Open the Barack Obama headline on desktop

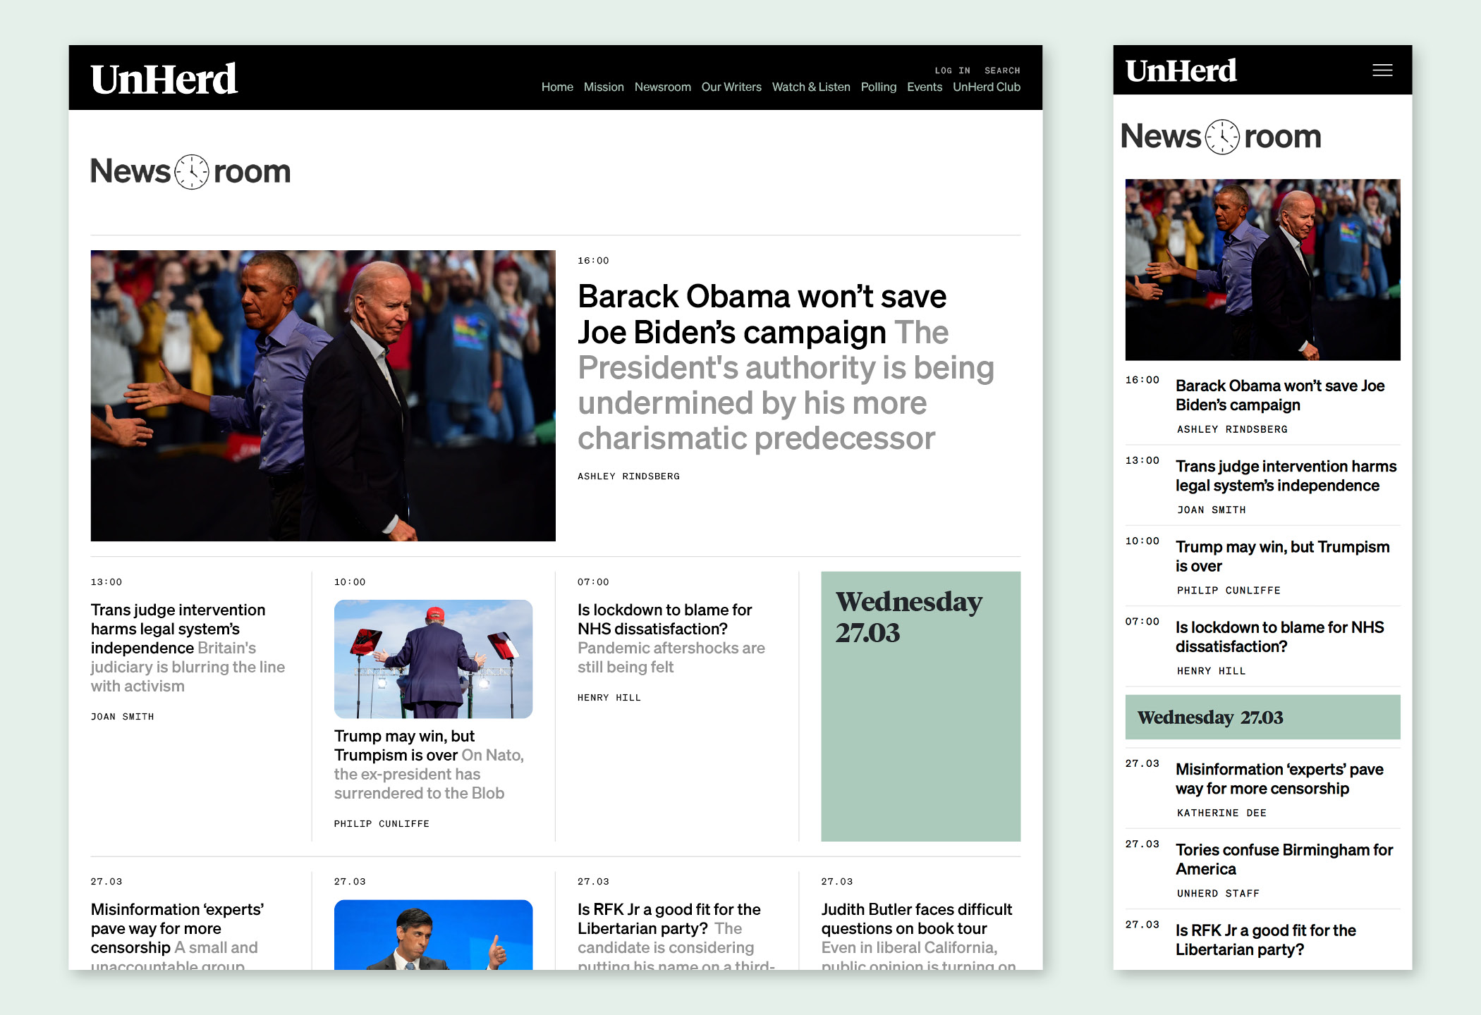762,314
